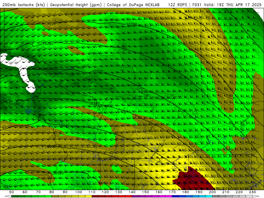Select the 10320 height contour label
The image size is (264, 198).
(x=98, y=72)
